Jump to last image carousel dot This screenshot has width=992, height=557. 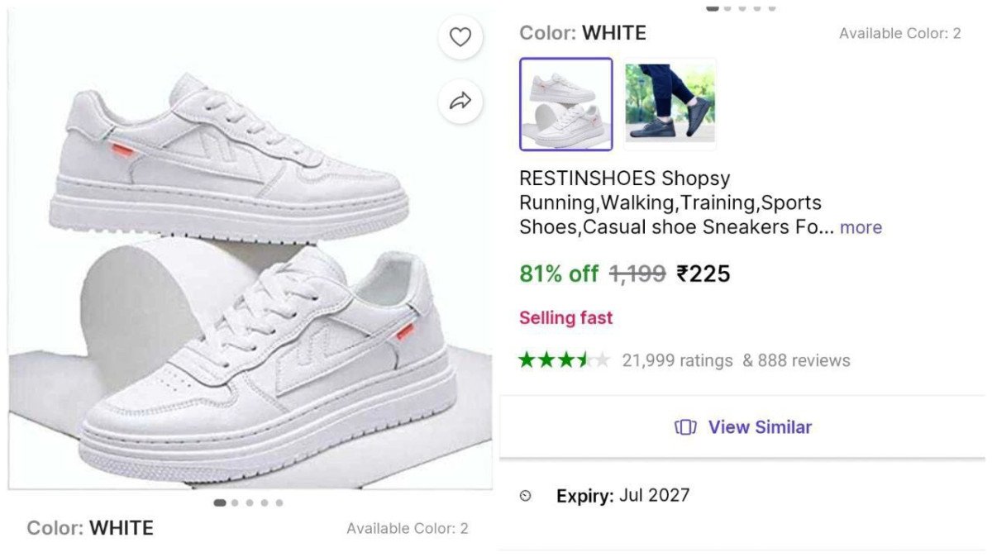point(279,502)
